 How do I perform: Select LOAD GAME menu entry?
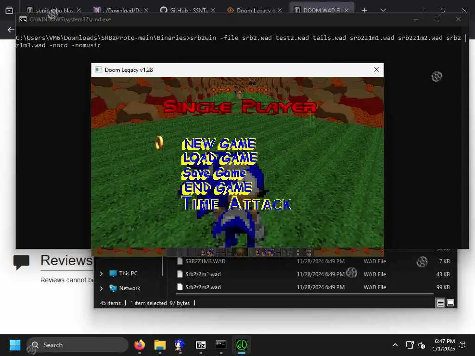tap(219, 159)
